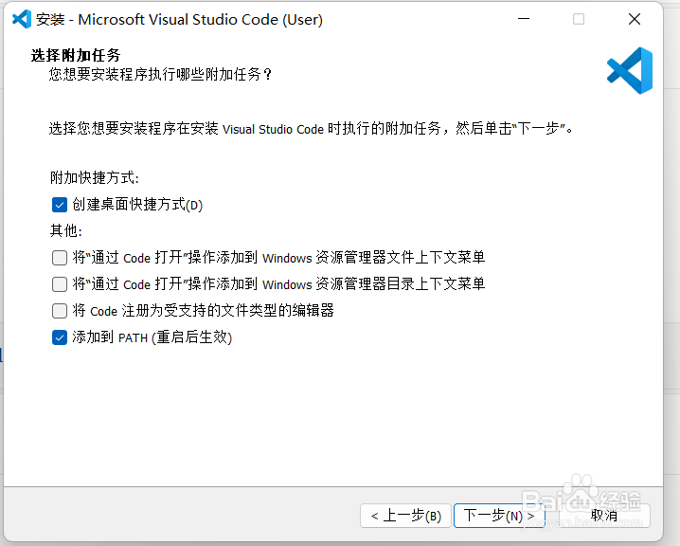Click the VS Code icon in title bar

(21, 19)
